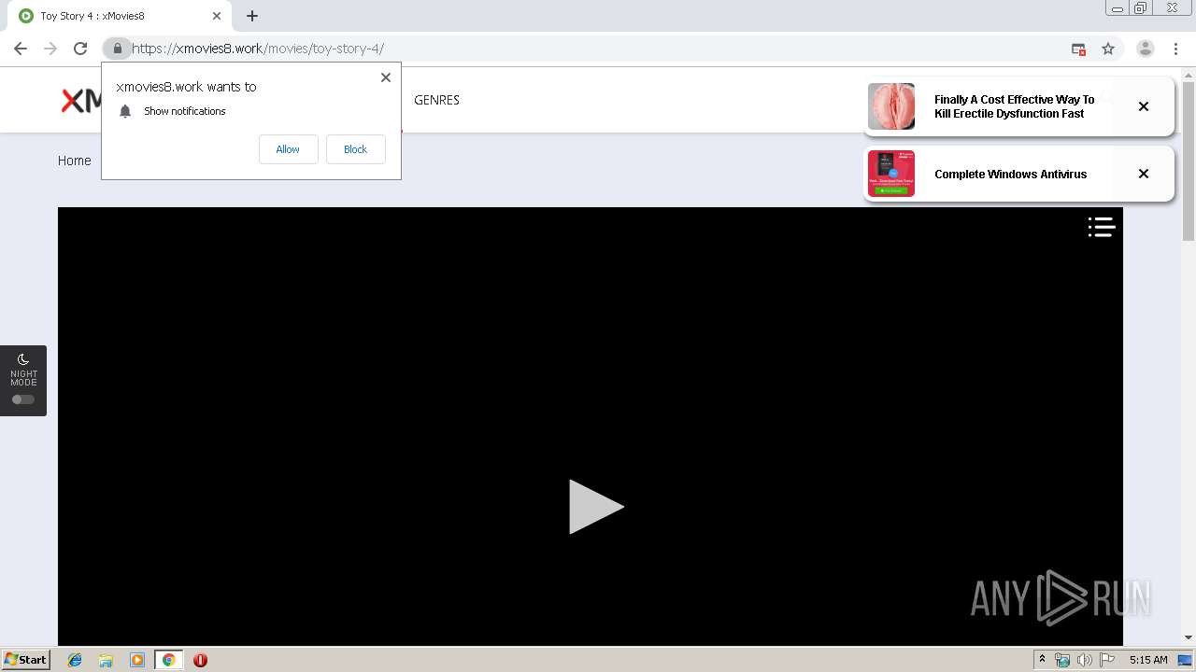Open Action Center flag icon

(1107, 660)
